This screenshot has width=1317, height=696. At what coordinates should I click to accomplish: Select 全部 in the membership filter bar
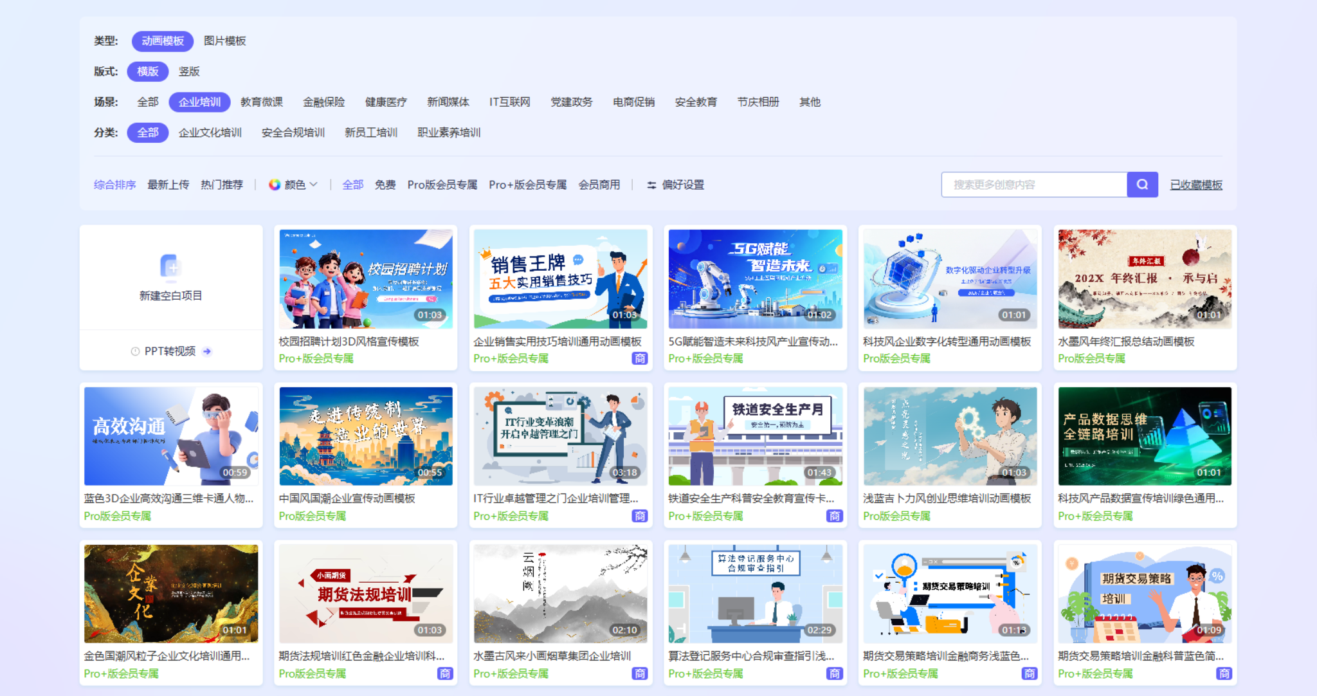353,185
